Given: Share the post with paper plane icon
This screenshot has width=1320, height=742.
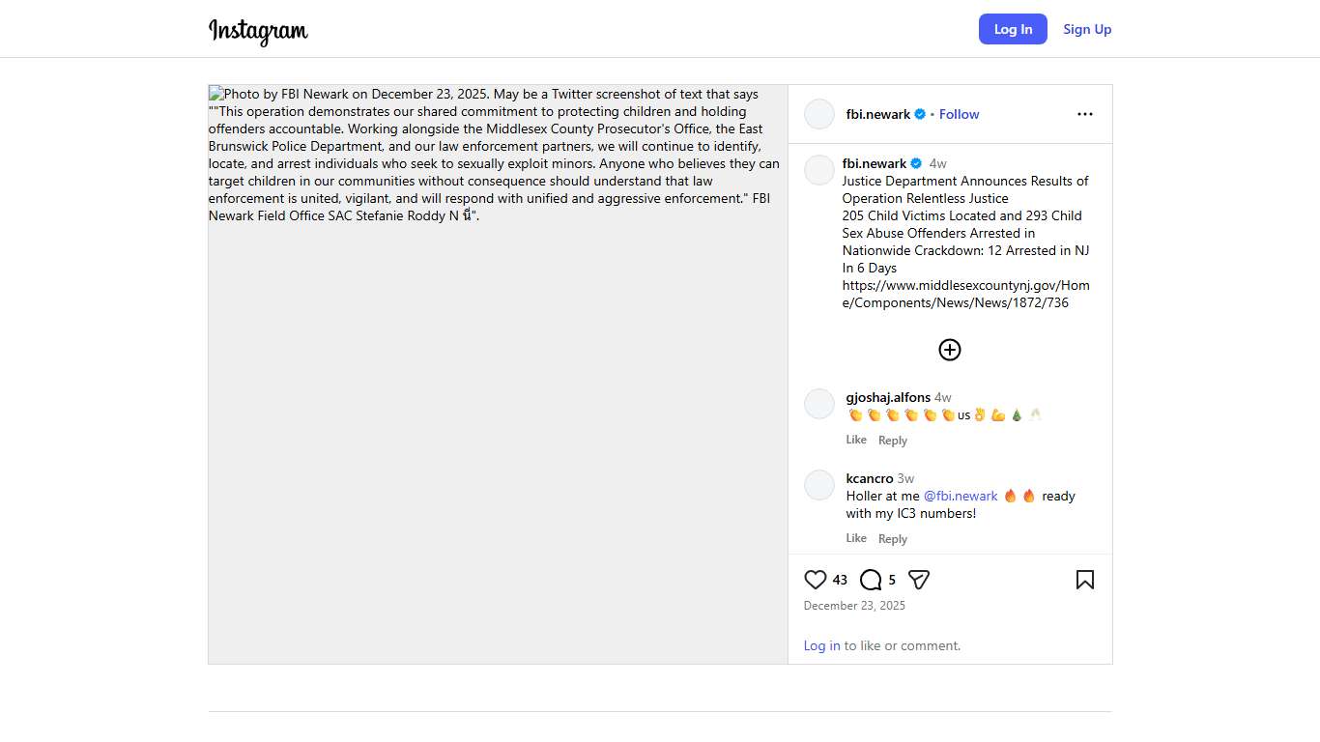Looking at the screenshot, I should 919,580.
